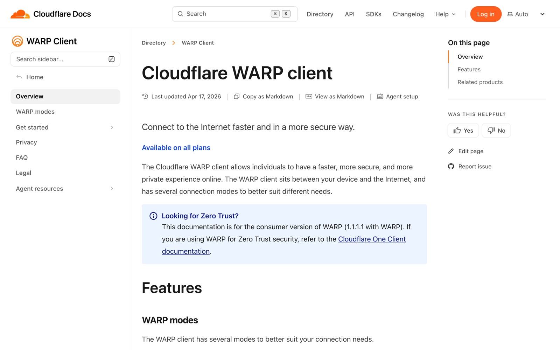Image resolution: width=560 pixels, height=350 pixels.
Task: Jump to Features in On this page
Action: click(x=469, y=69)
